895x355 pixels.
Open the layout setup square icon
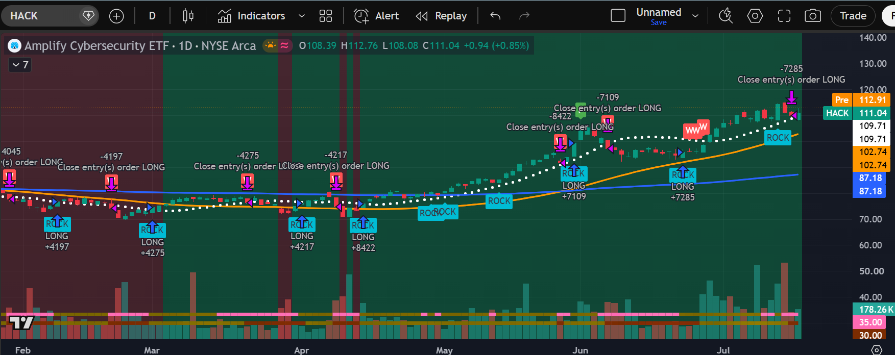click(x=618, y=16)
